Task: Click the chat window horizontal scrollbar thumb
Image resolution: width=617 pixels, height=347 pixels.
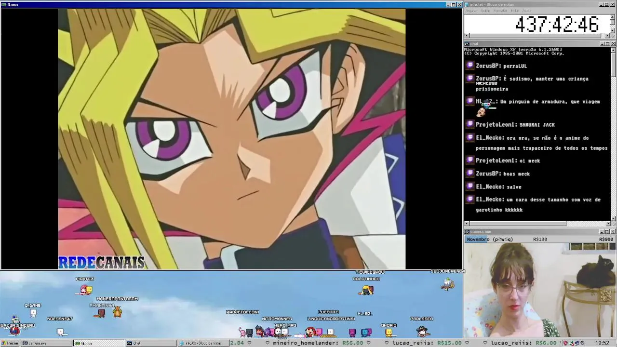Action: (x=518, y=224)
